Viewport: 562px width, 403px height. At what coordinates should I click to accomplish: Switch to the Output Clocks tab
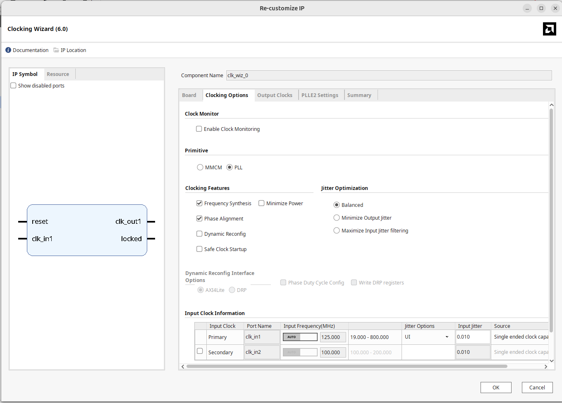[275, 95]
